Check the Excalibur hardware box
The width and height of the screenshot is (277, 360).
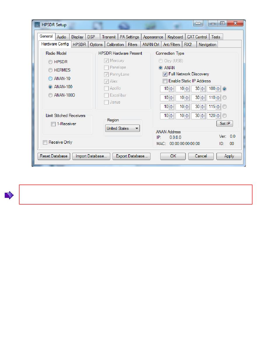click(106, 95)
